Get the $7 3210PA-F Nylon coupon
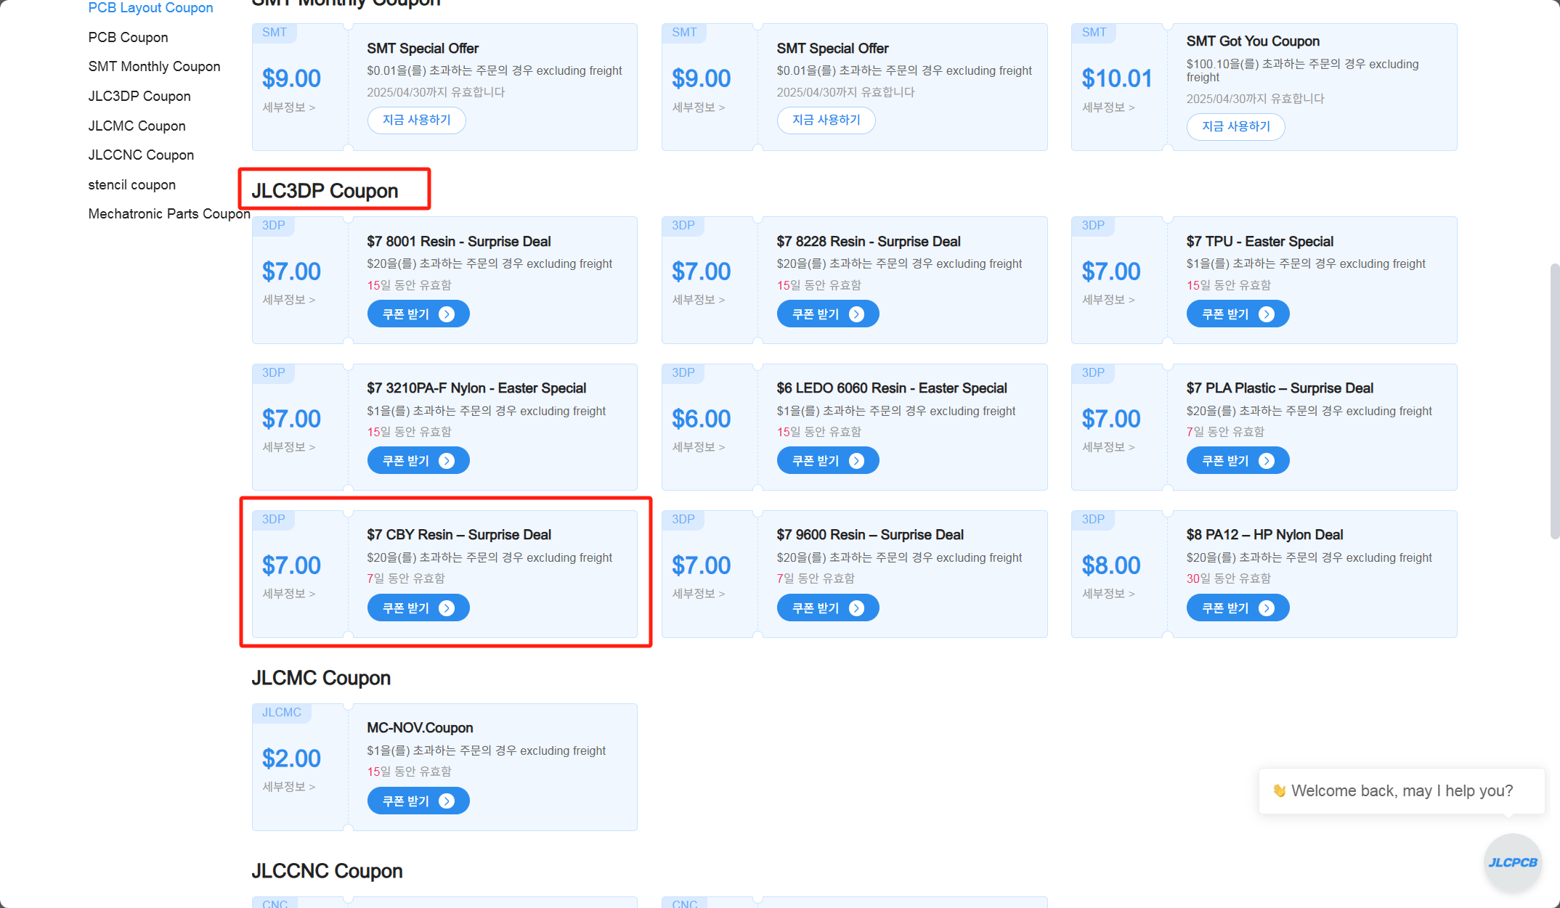Viewport: 1560px width, 908px height. [418, 461]
